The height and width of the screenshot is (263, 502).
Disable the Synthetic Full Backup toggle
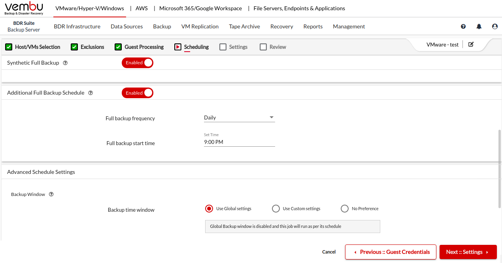pyautogui.click(x=138, y=63)
